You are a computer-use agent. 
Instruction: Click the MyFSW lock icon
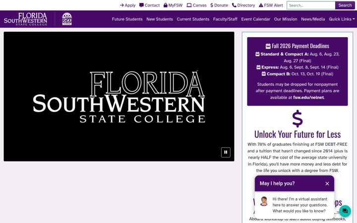[166, 5]
